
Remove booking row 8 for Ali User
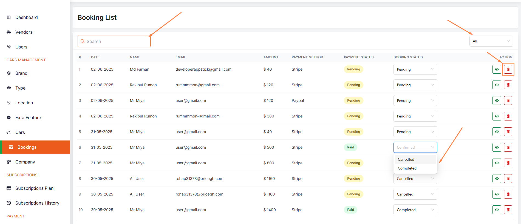[508, 179]
